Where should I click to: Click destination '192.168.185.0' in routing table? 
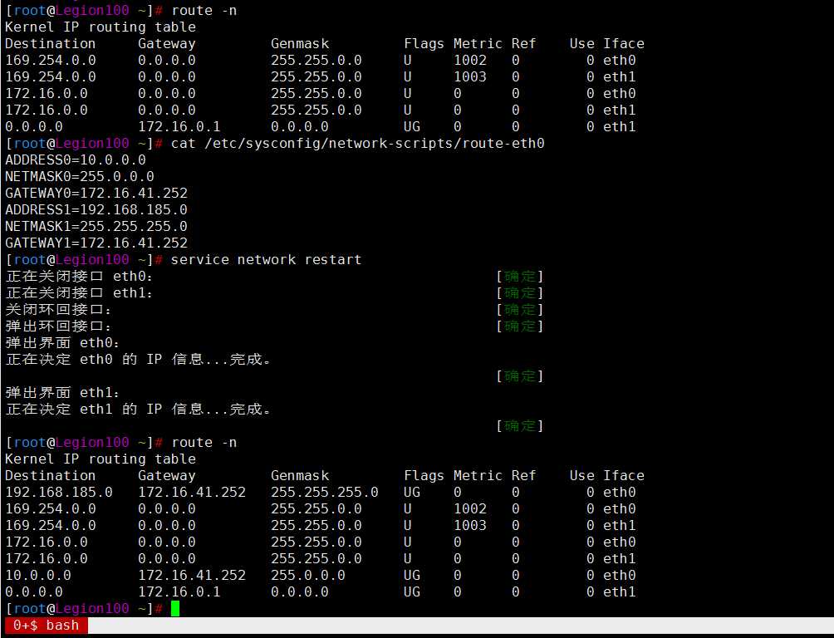59,492
